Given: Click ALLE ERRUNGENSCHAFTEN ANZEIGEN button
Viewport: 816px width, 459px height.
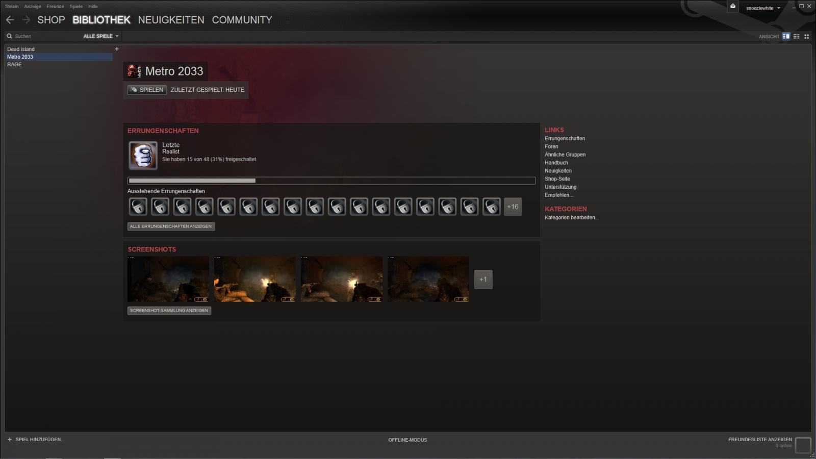Looking at the screenshot, I should (x=171, y=226).
